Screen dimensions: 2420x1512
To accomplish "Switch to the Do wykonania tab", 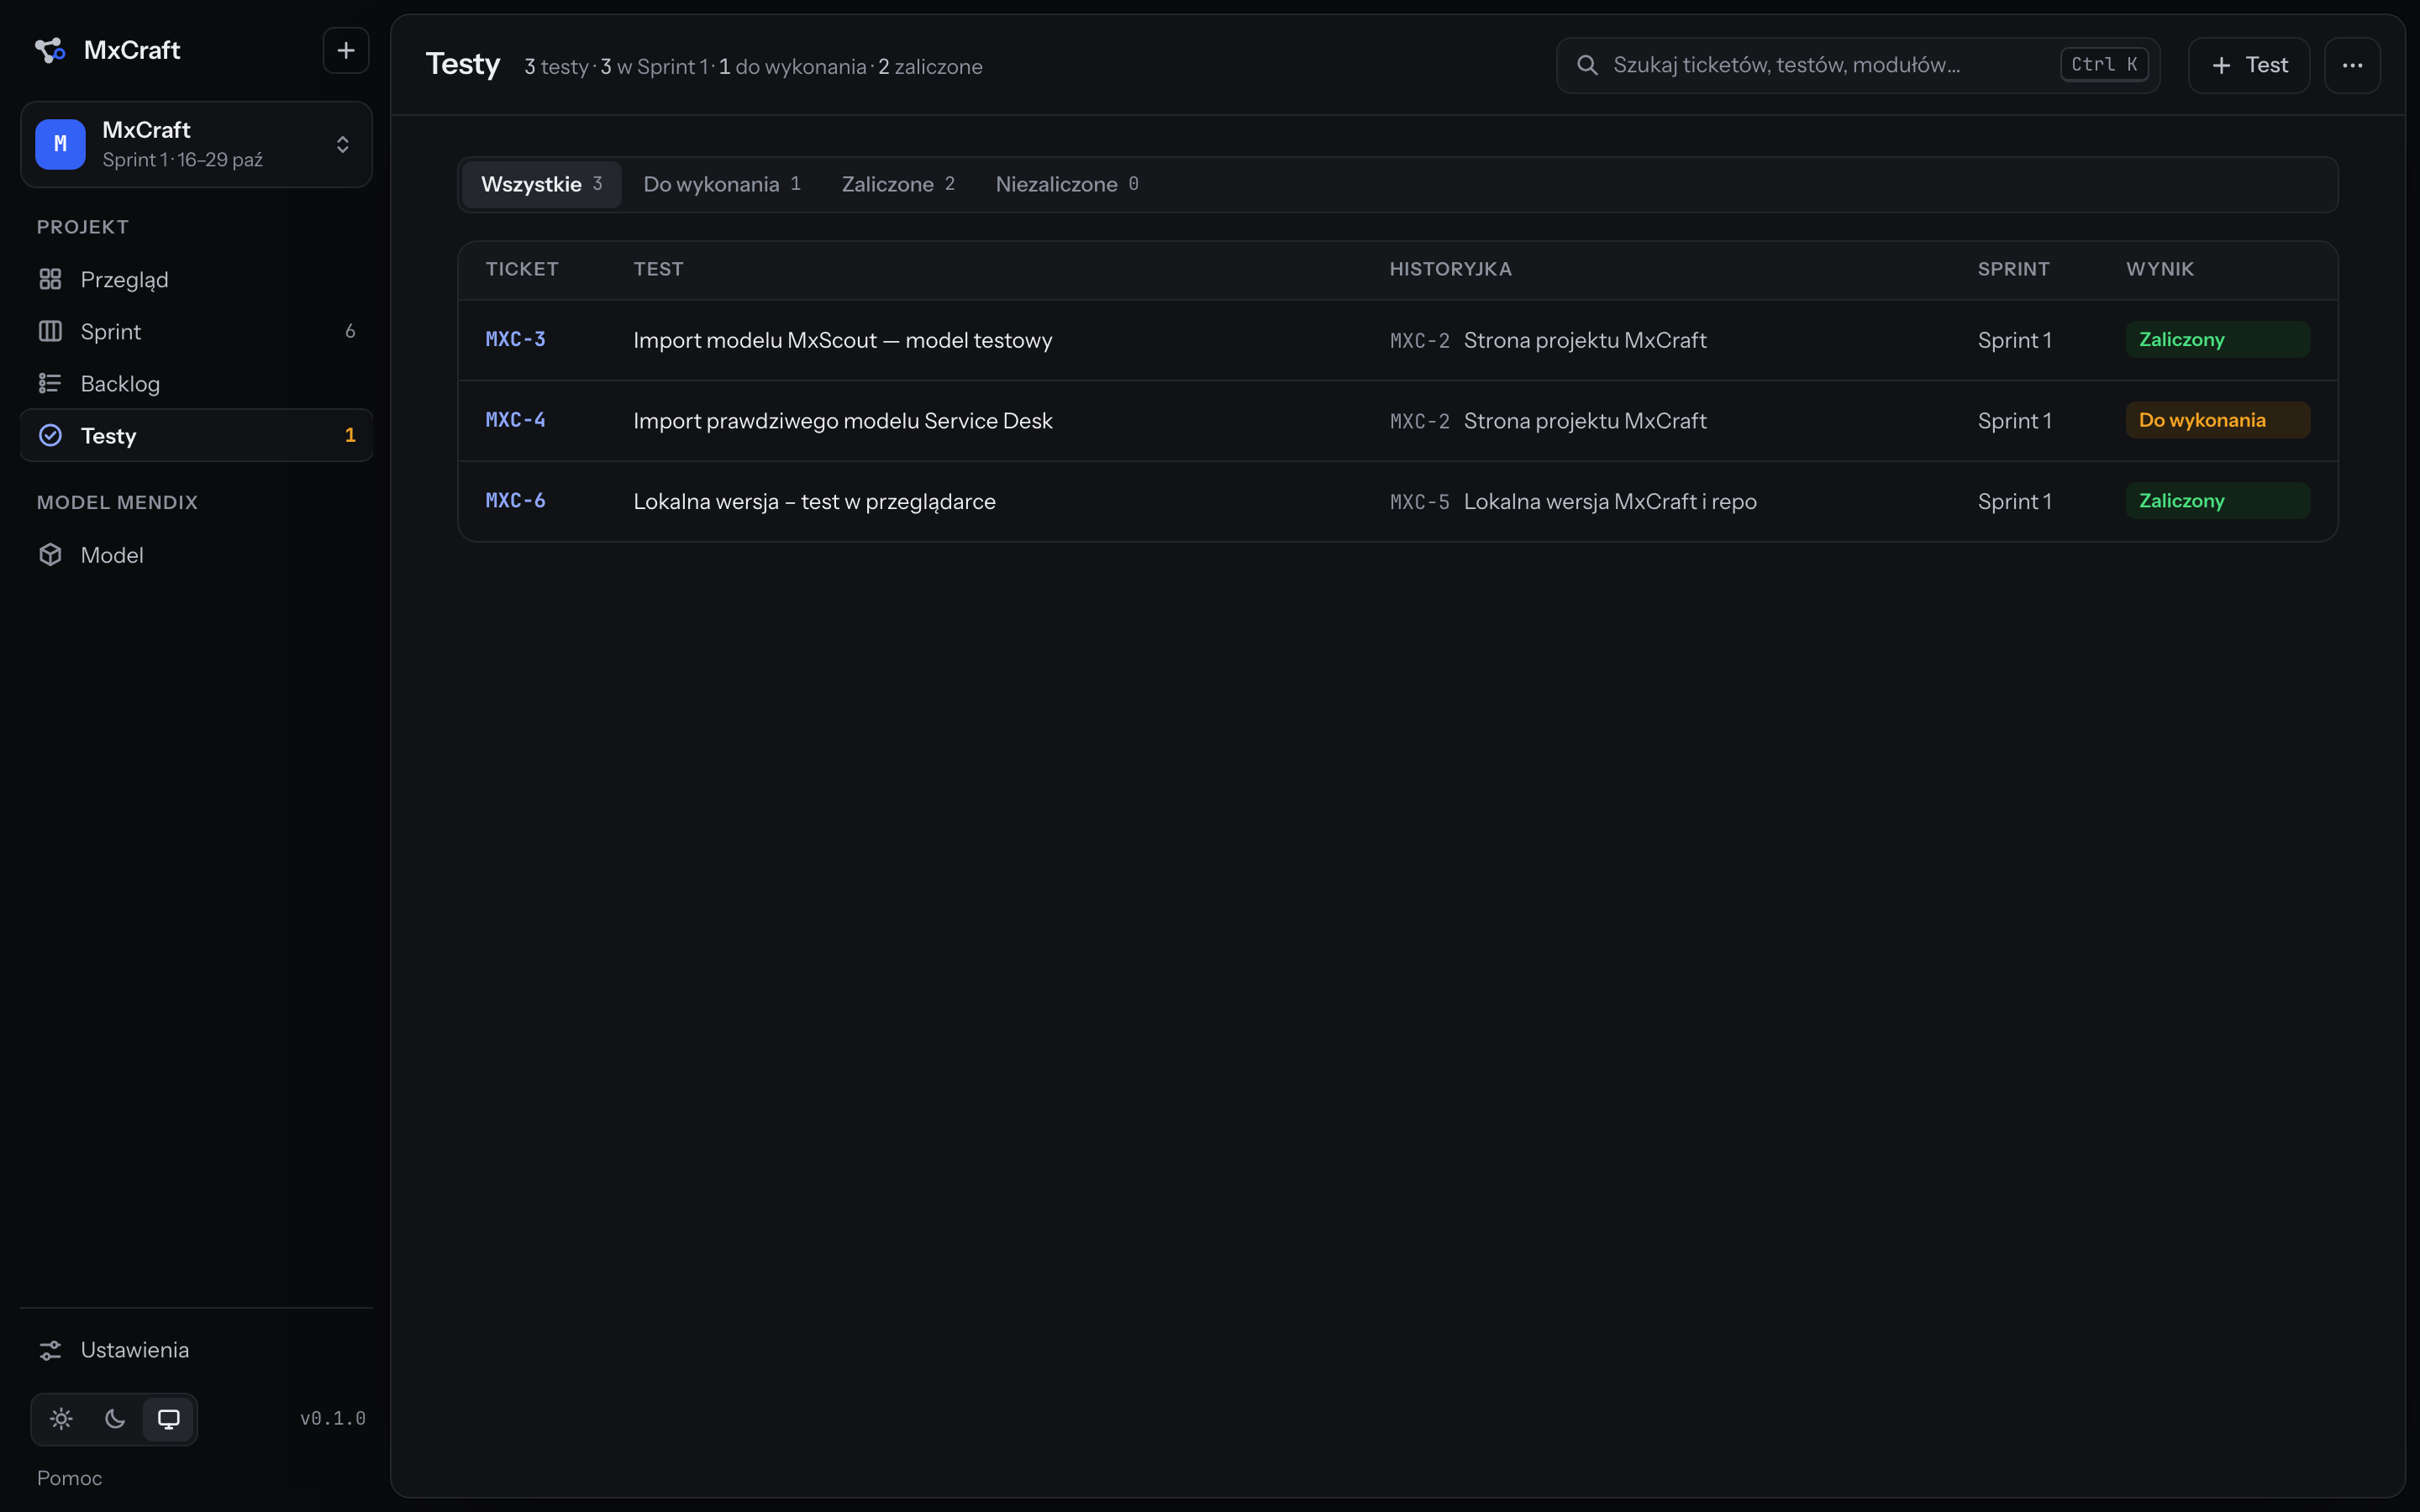I will tap(722, 184).
